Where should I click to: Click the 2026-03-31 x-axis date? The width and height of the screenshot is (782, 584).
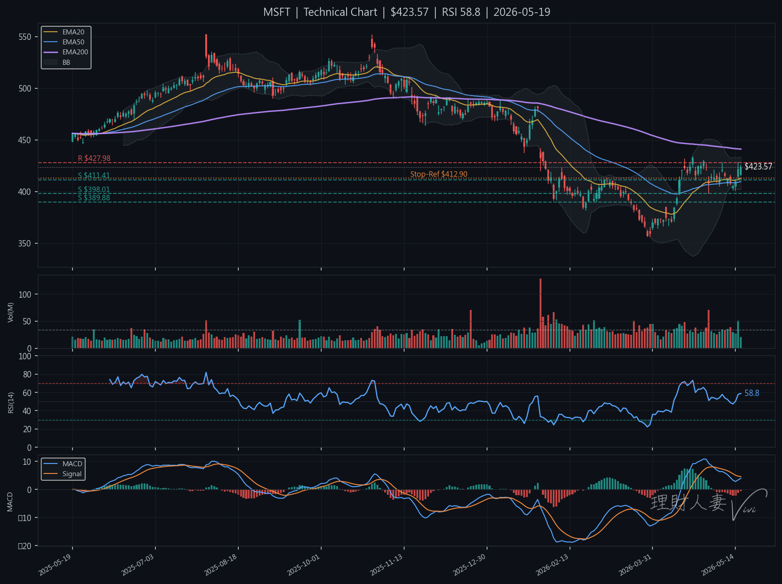click(x=635, y=565)
